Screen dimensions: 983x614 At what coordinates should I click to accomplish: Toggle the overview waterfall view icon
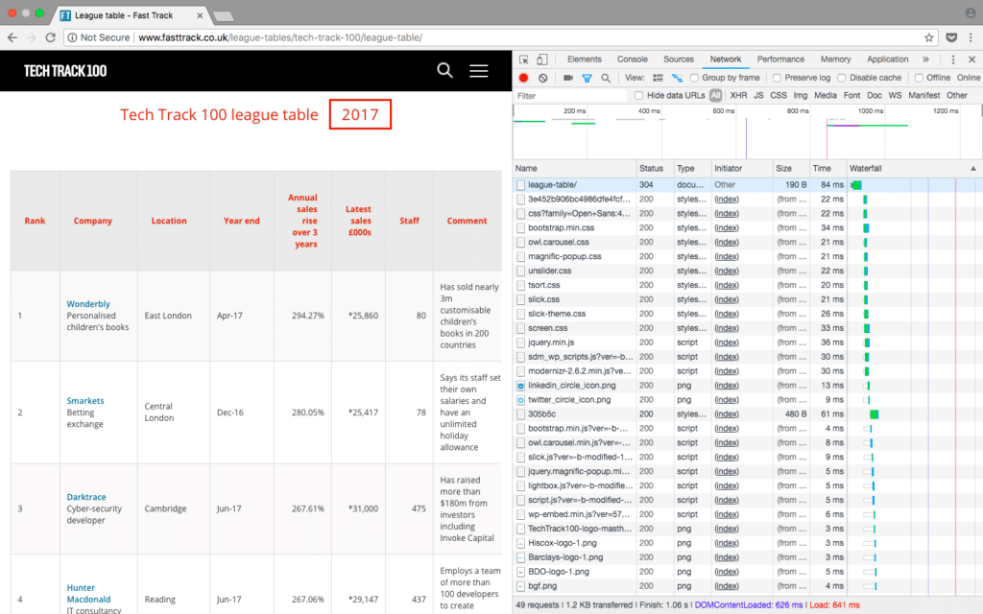pyautogui.click(x=677, y=78)
